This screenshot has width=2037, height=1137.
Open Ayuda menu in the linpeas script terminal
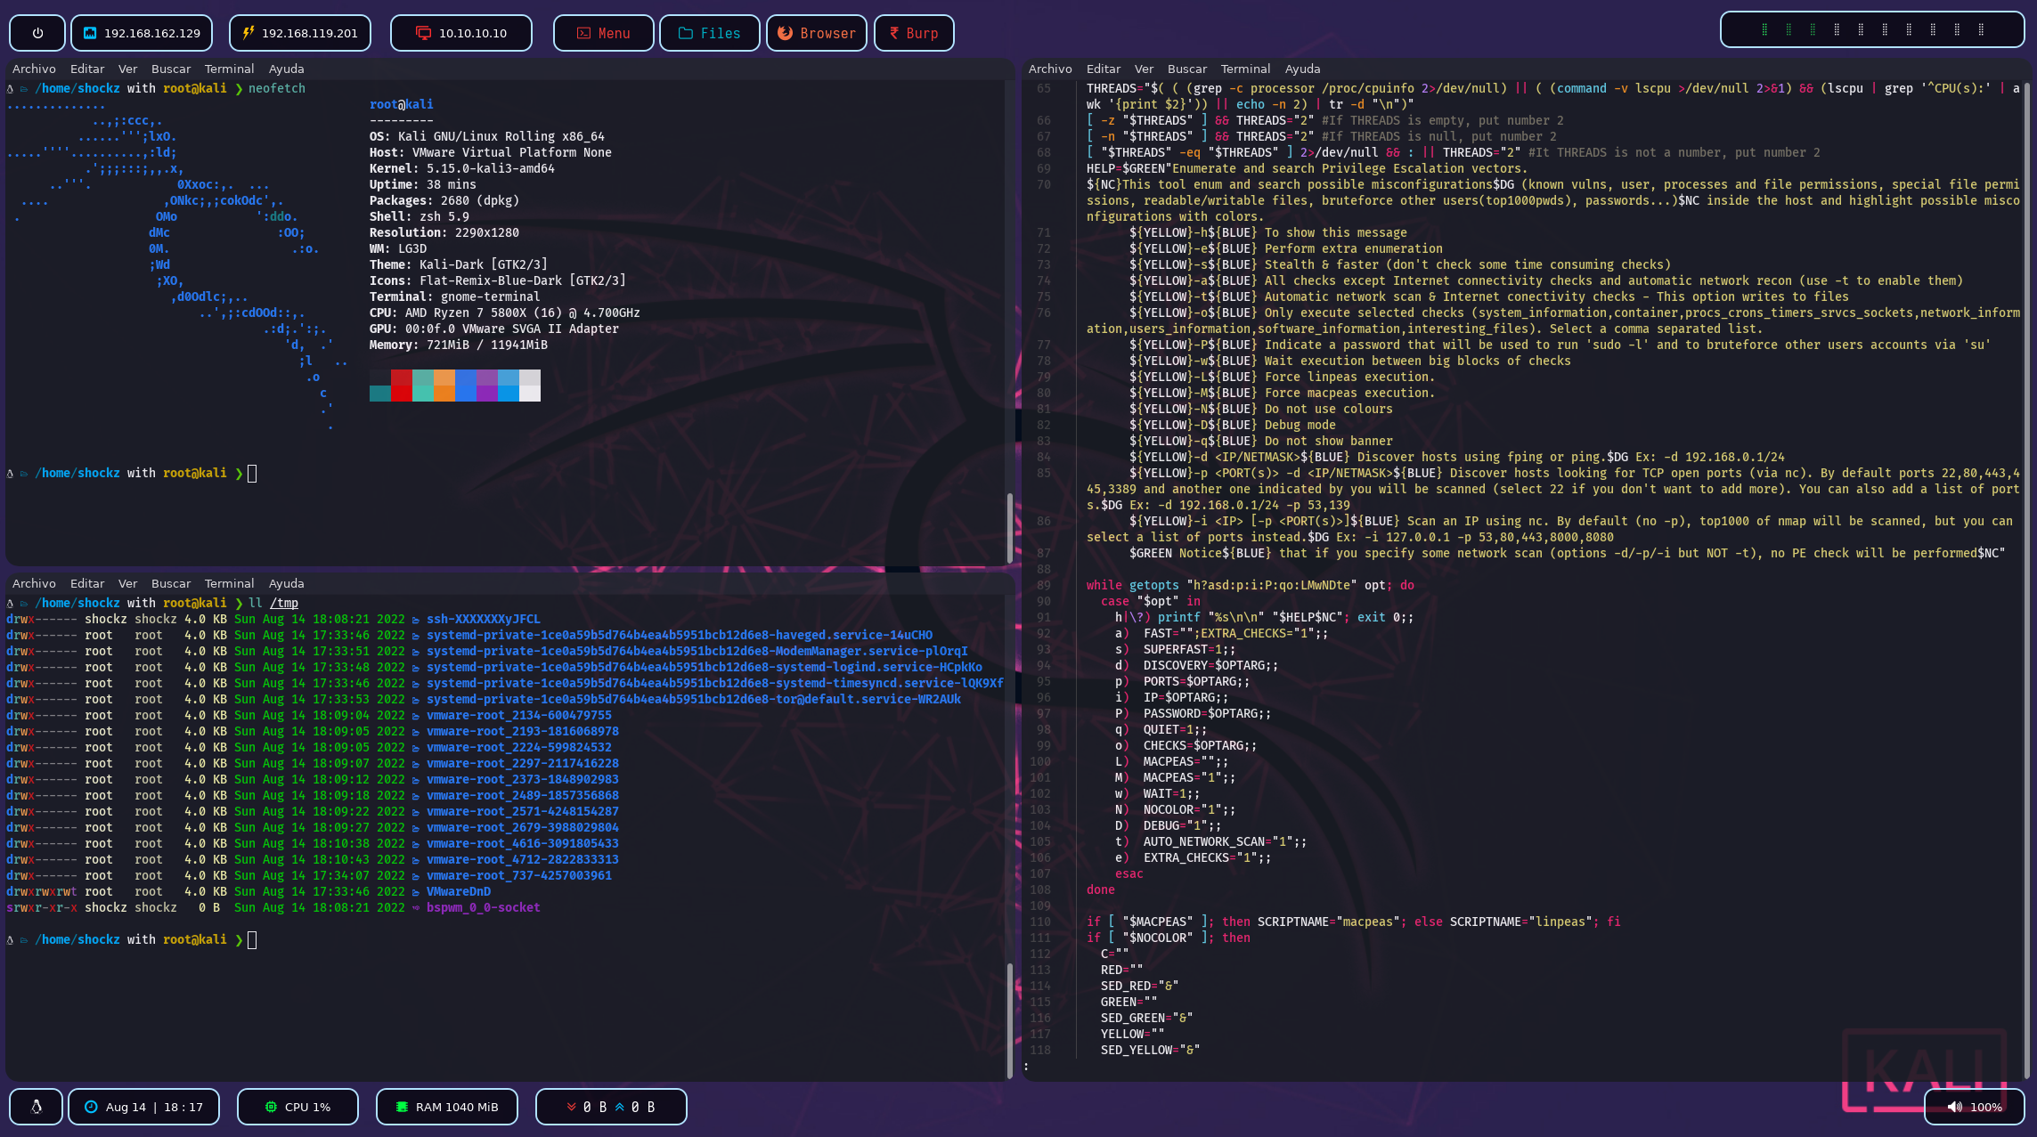point(1302,69)
